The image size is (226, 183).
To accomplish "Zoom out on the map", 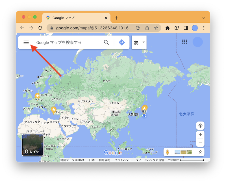I will point(200,143).
